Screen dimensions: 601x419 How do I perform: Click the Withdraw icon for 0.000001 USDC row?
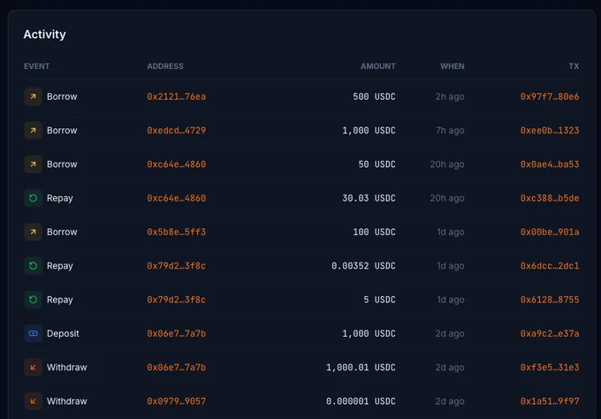coord(33,401)
